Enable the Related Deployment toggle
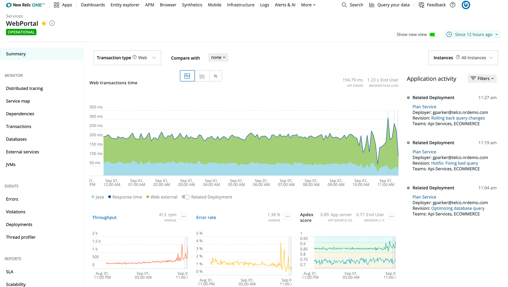 [186, 197]
